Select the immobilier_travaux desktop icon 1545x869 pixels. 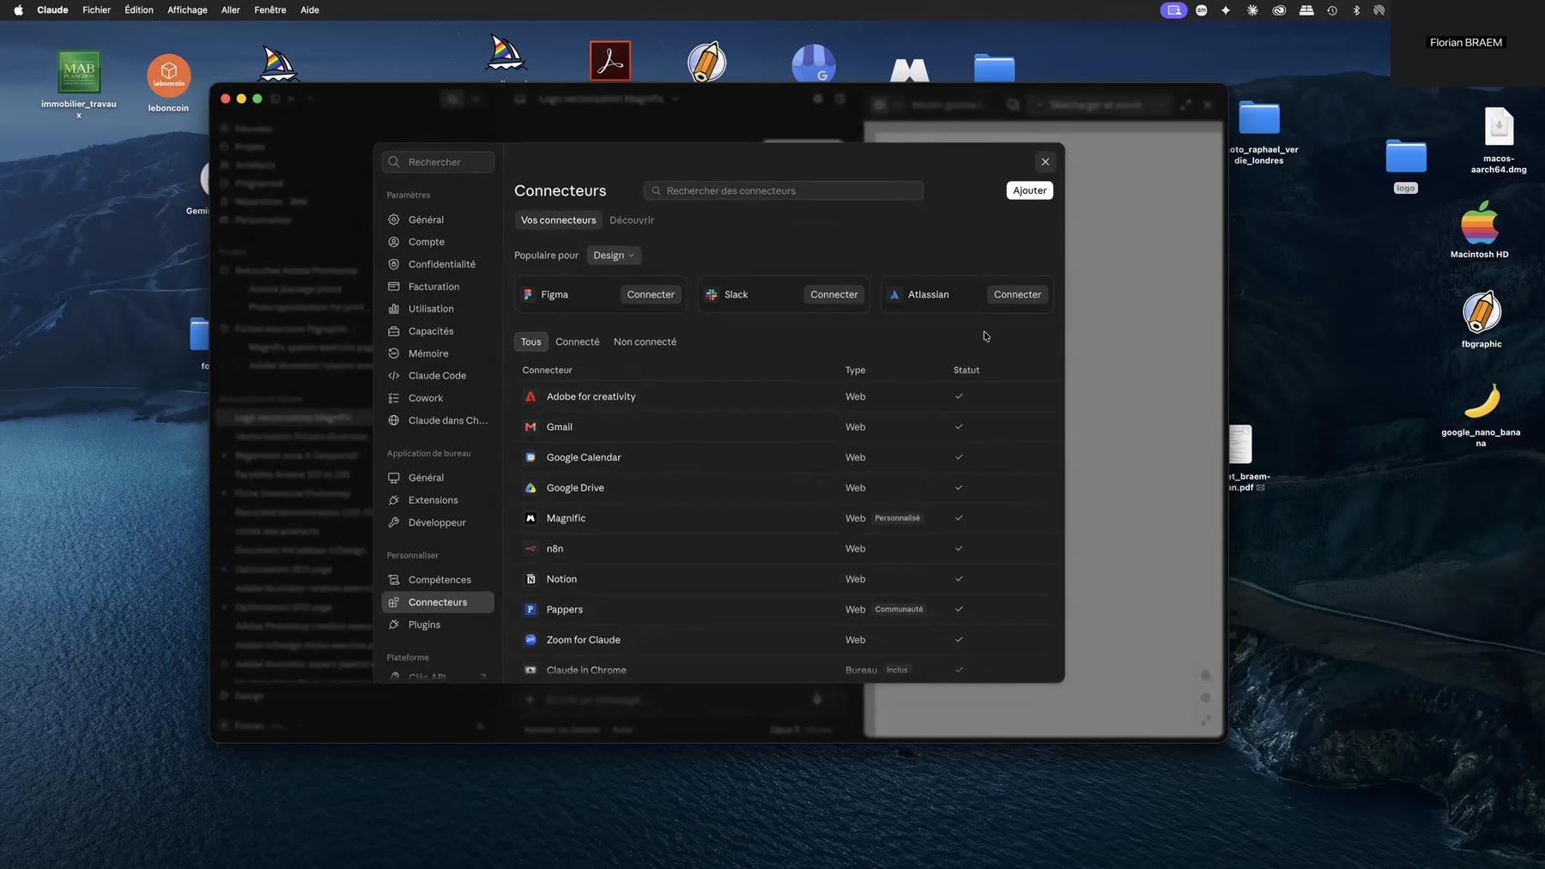tap(79, 83)
